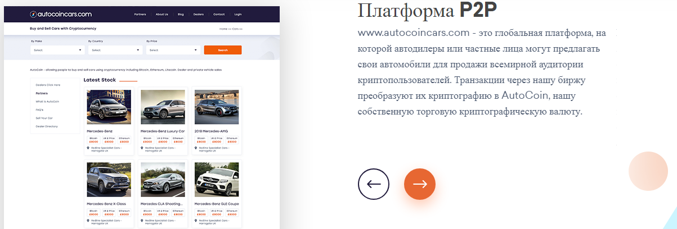Screen dimensions: 677x229
Task: Open the Mercedes-Benz Luxury Car photo
Action: (x=163, y=107)
